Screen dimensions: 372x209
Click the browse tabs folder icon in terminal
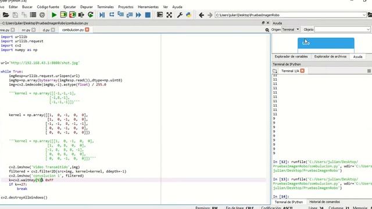tap(275, 71)
